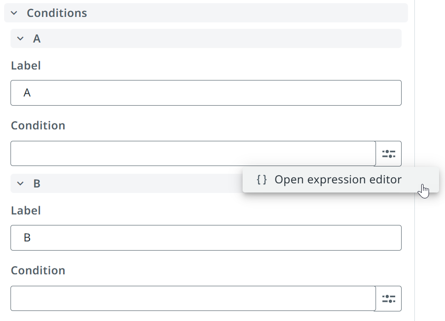The height and width of the screenshot is (321, 445).
Task: Click the Label caption in group B
Action: pos(26,210)
